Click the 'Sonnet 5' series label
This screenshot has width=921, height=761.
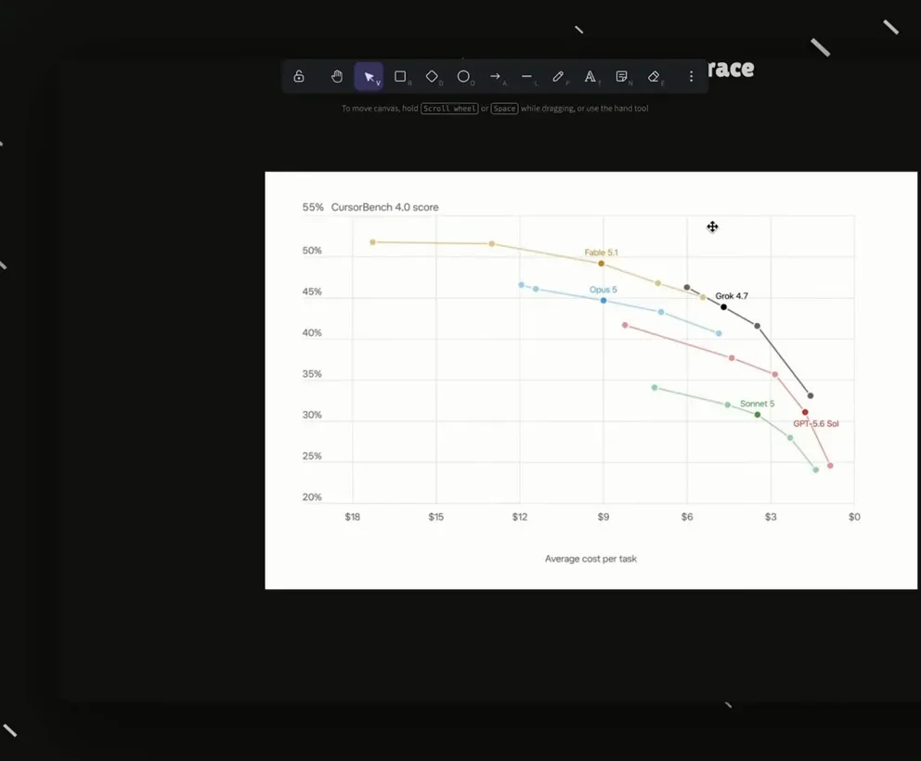pos(757,404)
